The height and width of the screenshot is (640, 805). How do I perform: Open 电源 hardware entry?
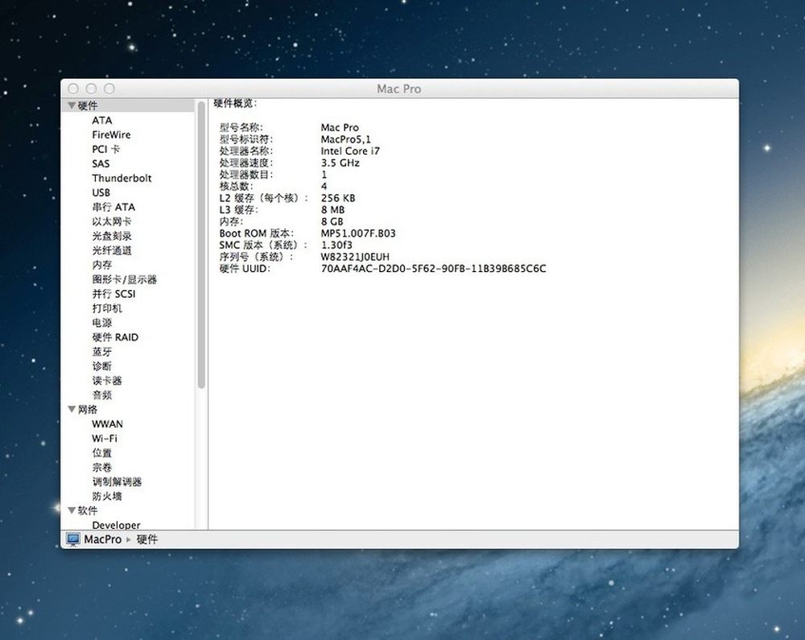pyautogui.click(x=102, y=323)
